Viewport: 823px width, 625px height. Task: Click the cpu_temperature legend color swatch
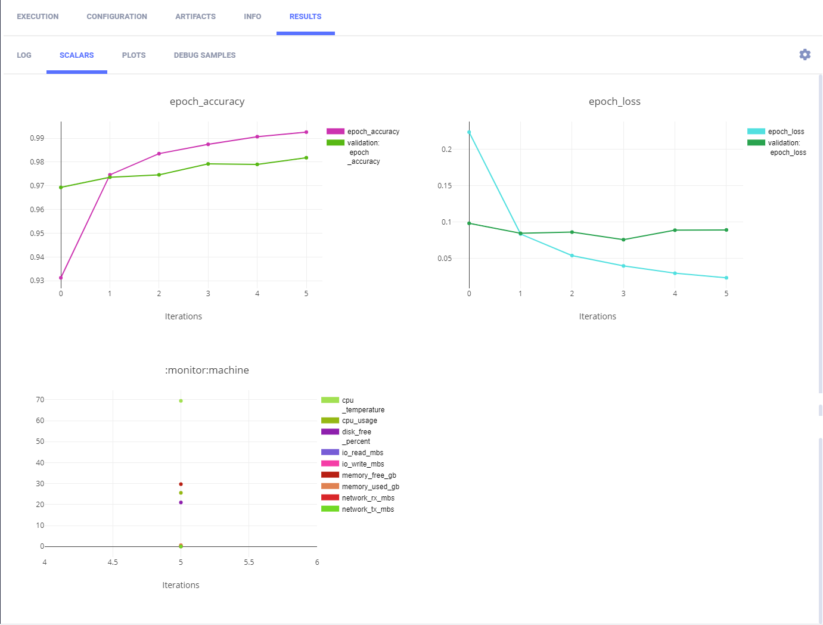(x=330, y=400)
